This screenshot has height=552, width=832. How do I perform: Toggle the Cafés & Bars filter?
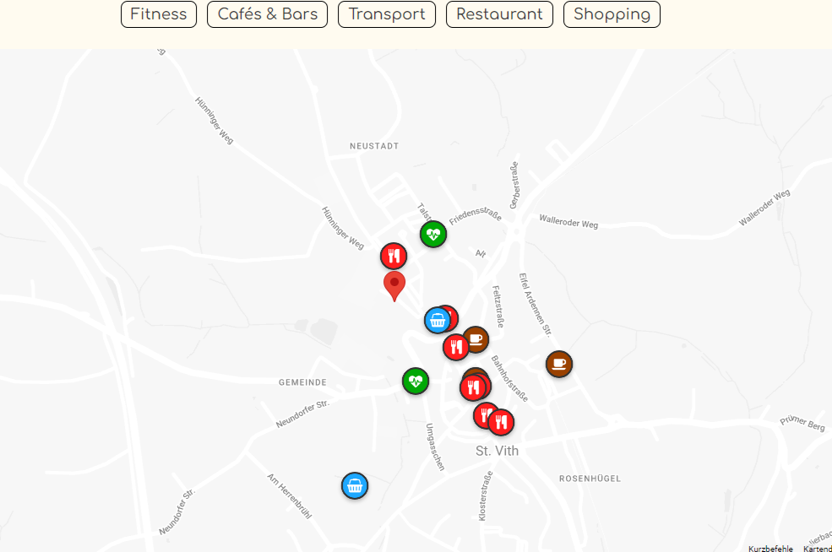coord(268,14)
